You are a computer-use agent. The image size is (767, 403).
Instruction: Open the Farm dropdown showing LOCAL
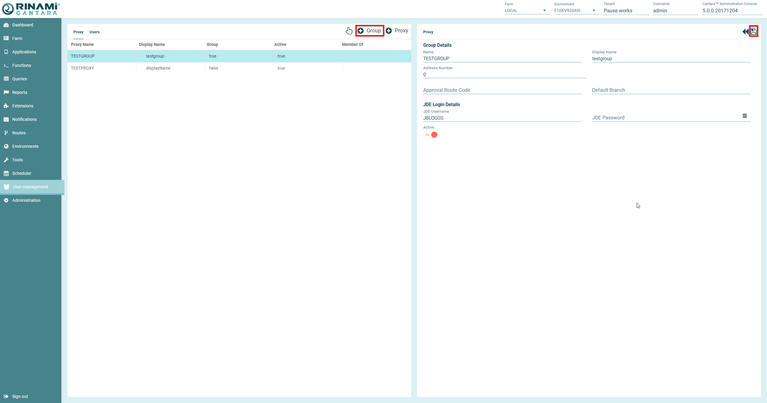click(544, 10)
